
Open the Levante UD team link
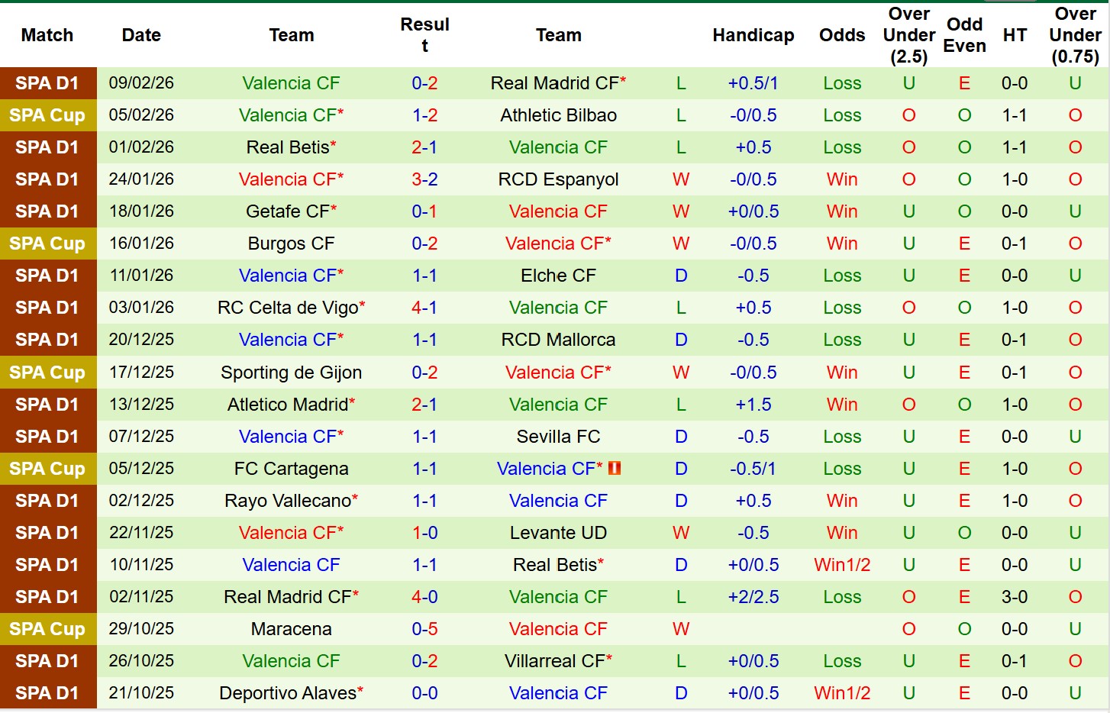558,533
